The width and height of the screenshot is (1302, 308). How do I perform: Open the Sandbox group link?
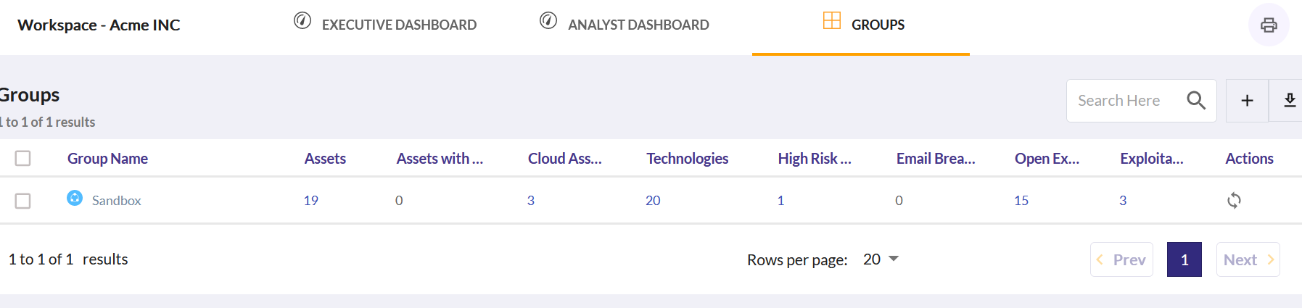point(116,201)
